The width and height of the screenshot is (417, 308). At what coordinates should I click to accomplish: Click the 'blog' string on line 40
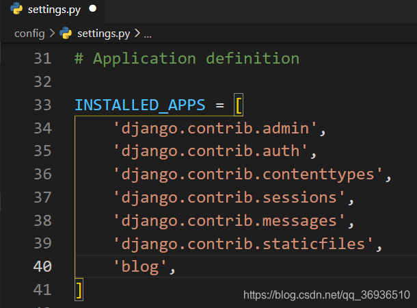click(x=140, y=267)
